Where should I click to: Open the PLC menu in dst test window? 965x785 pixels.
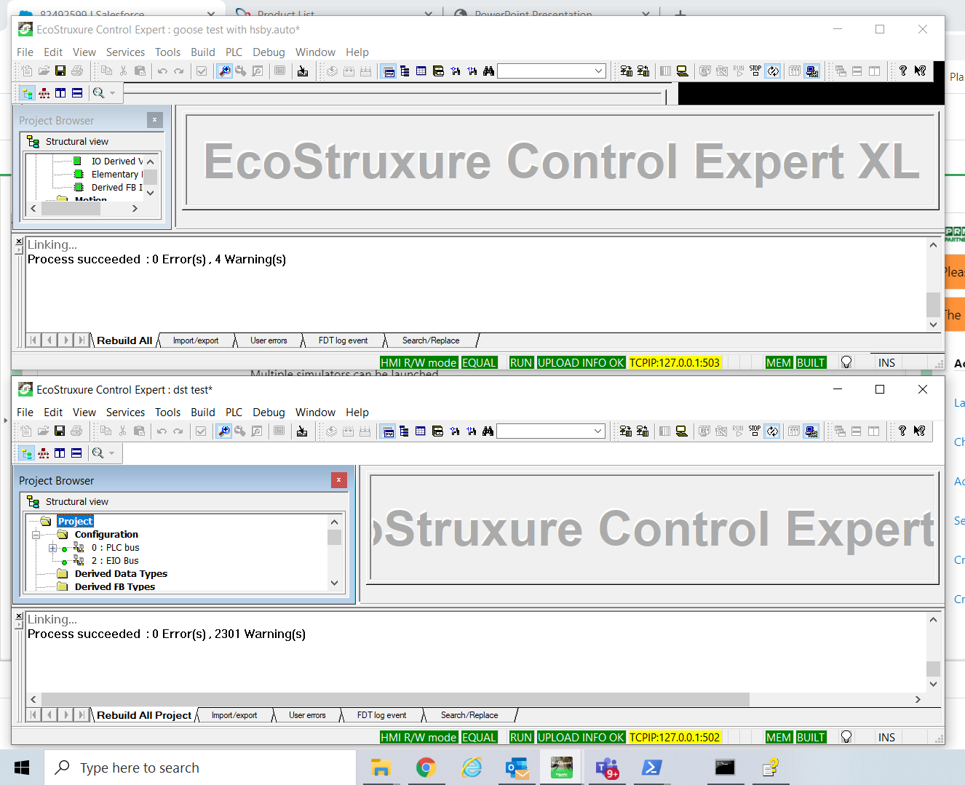tap(234, 412)
